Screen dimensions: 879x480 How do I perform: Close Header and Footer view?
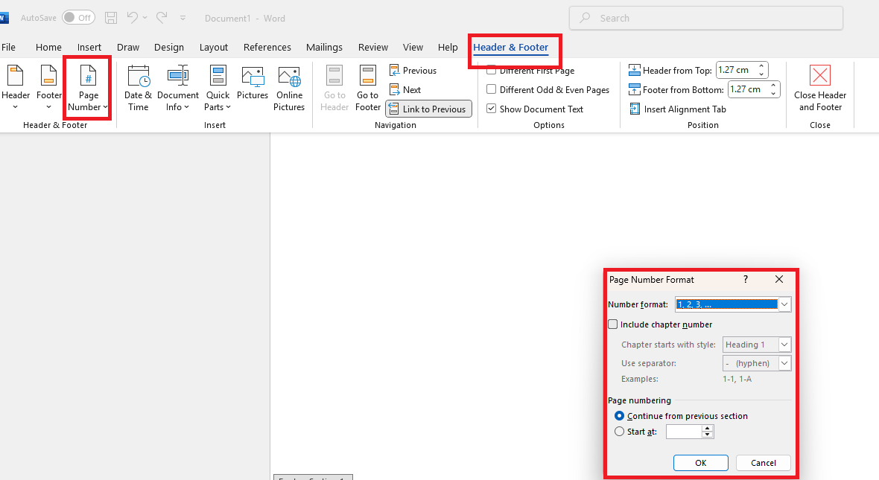[819, 88]
